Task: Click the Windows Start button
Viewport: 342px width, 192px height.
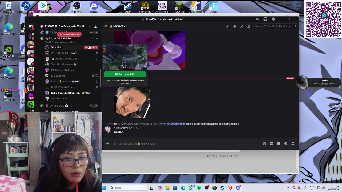Action: pos(104,188)
